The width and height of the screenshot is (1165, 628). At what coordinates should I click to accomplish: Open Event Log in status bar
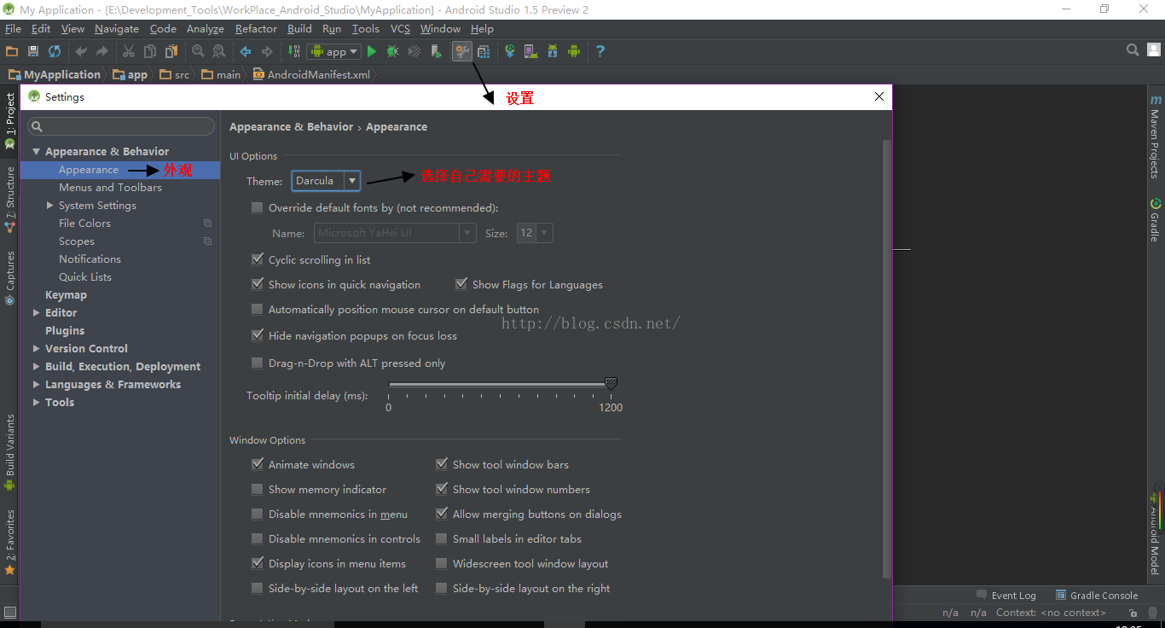pos(1006,596)
